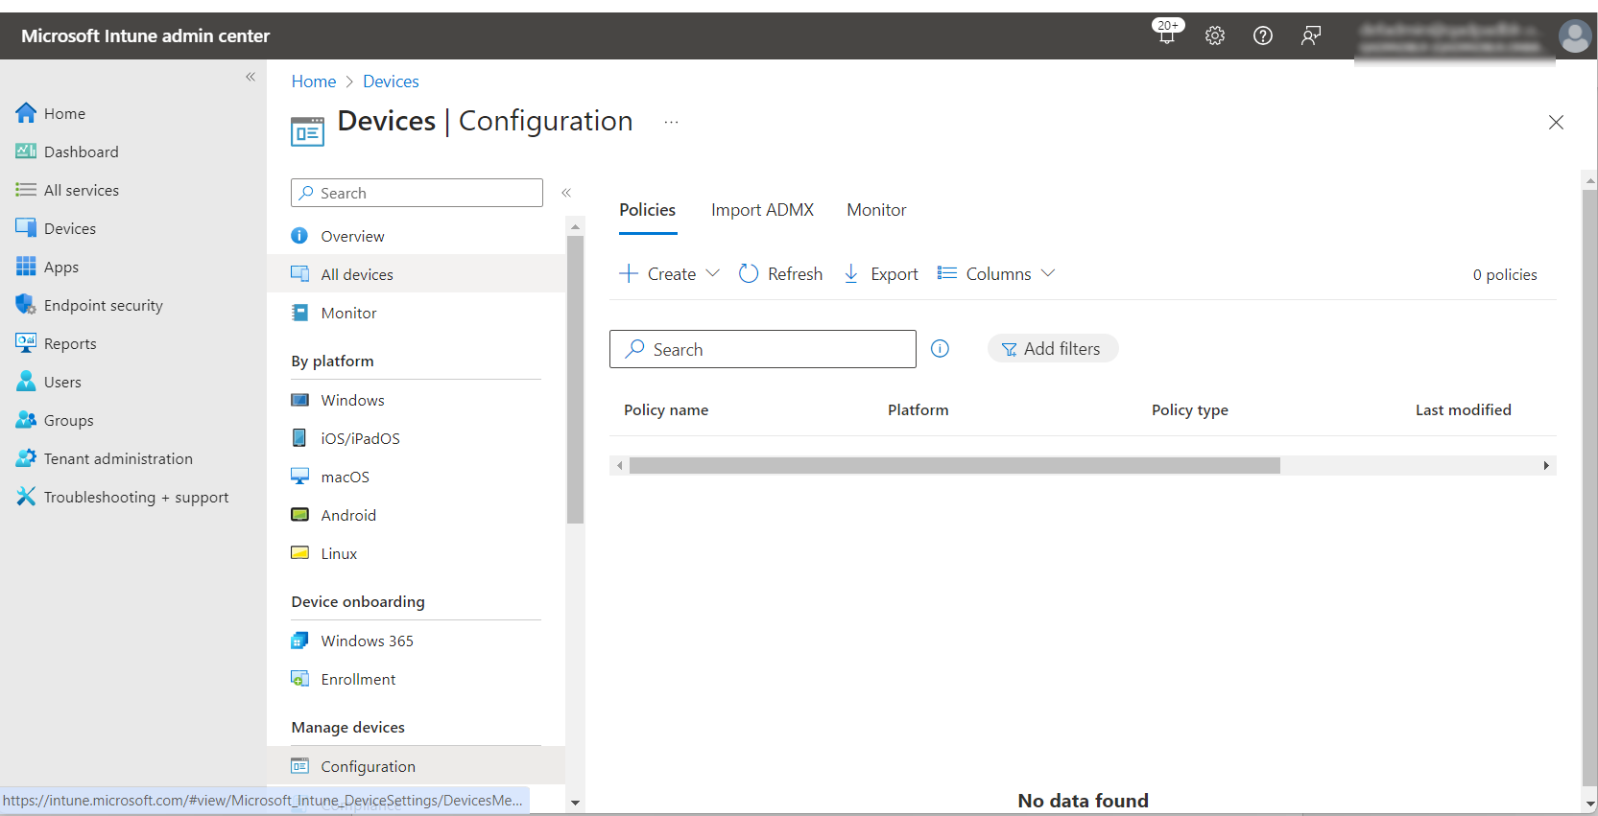Open notifications bell icon in header
The height and width of the screenshot is (816, 1598).
point(1167,35)
